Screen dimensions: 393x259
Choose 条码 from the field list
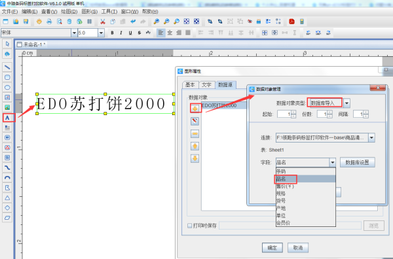(x=305, y=171)
